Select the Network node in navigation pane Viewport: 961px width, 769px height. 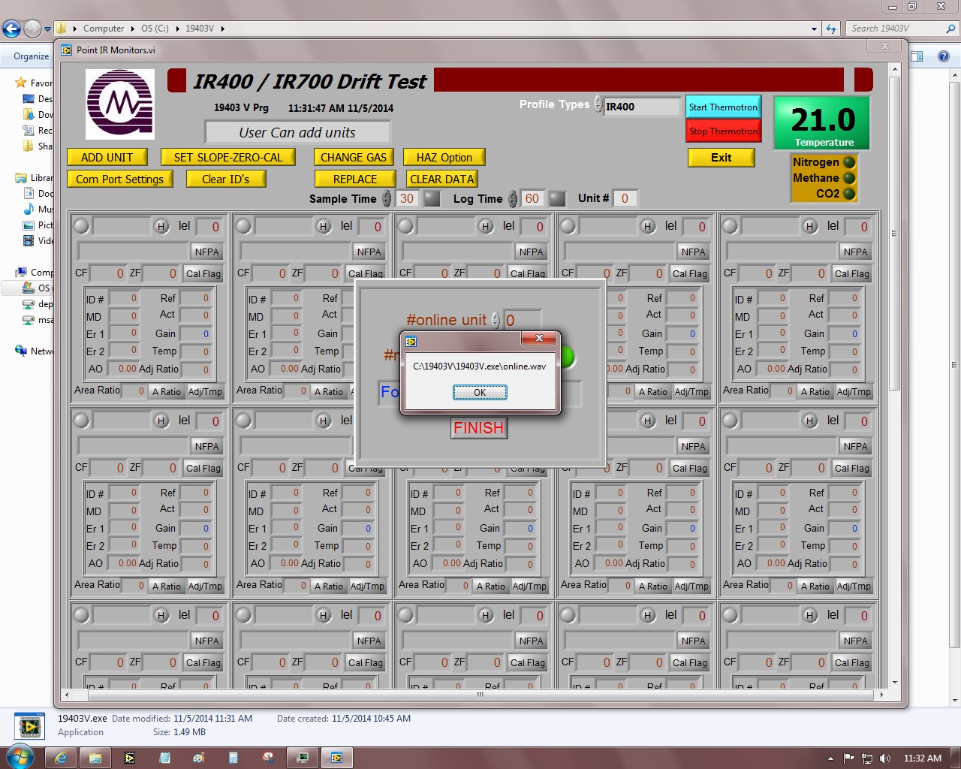35,351
